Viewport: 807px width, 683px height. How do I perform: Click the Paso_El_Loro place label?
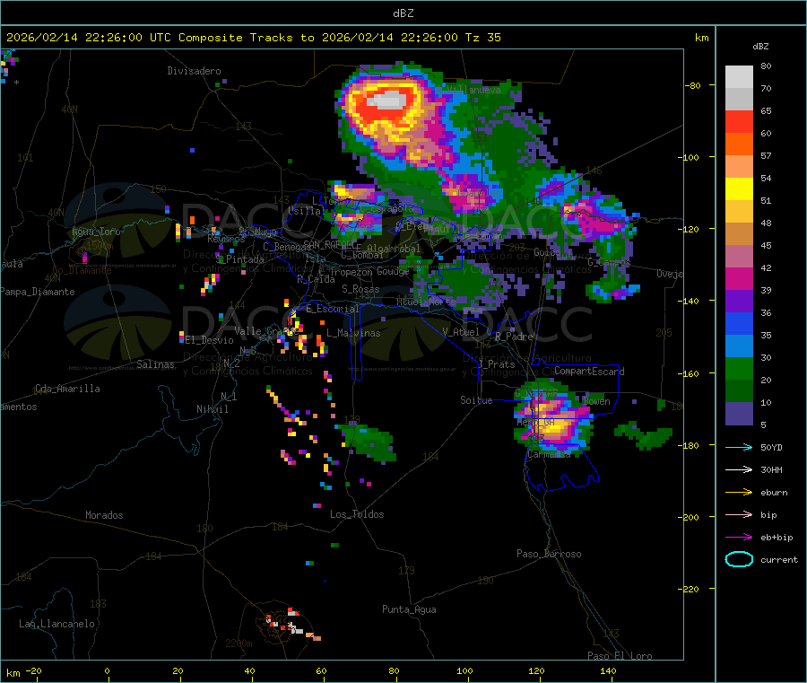(620, 656)
